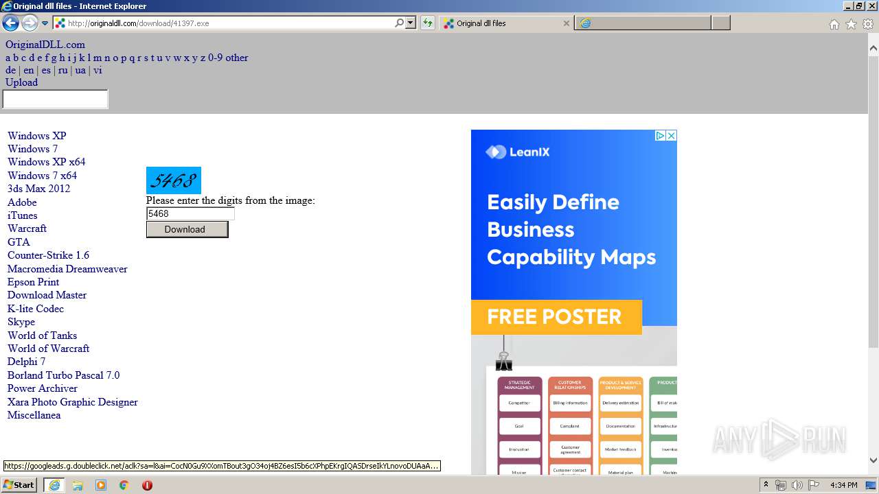Click the Download button

(187, 229)
